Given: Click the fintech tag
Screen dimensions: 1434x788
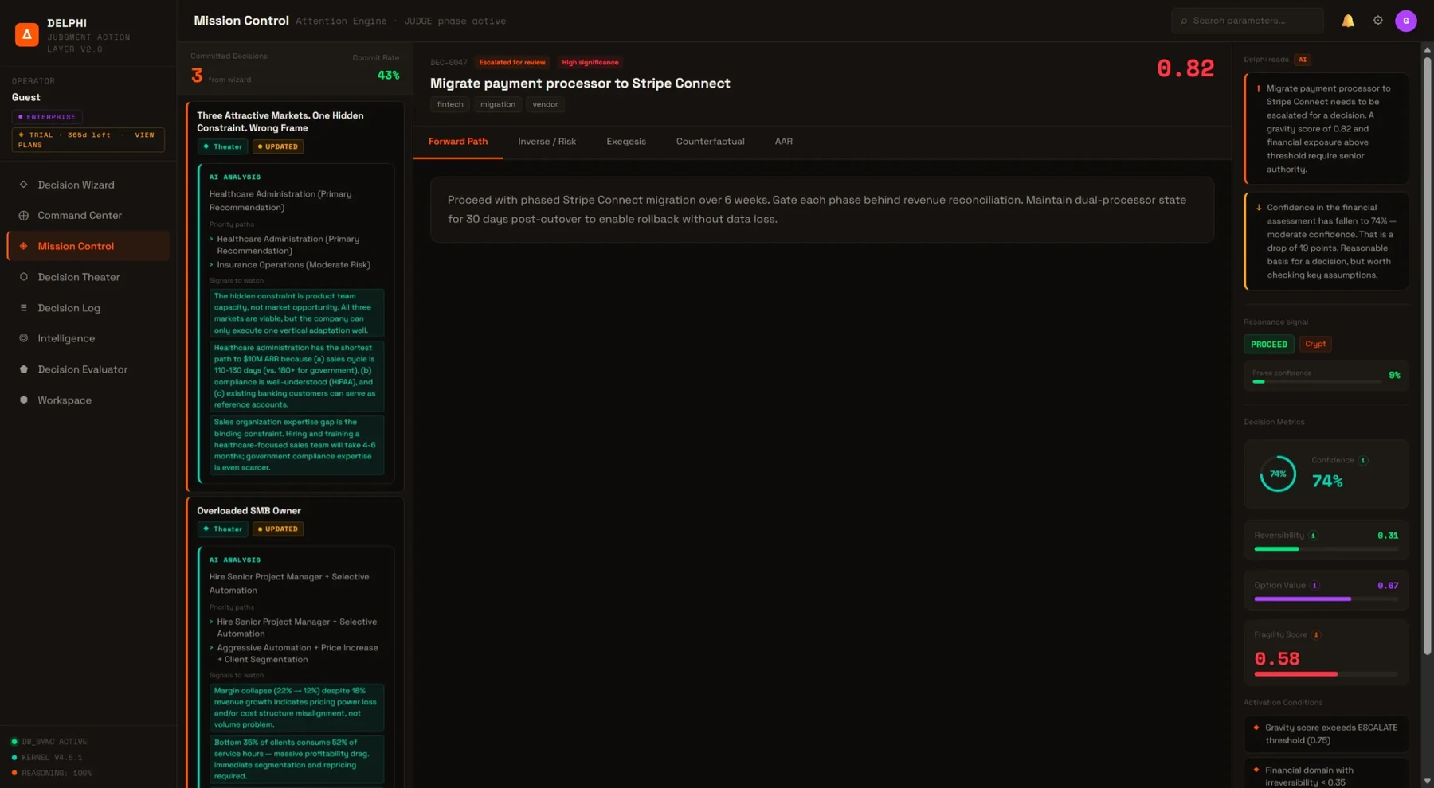Looking at the screenshot, I should (450, 105).
